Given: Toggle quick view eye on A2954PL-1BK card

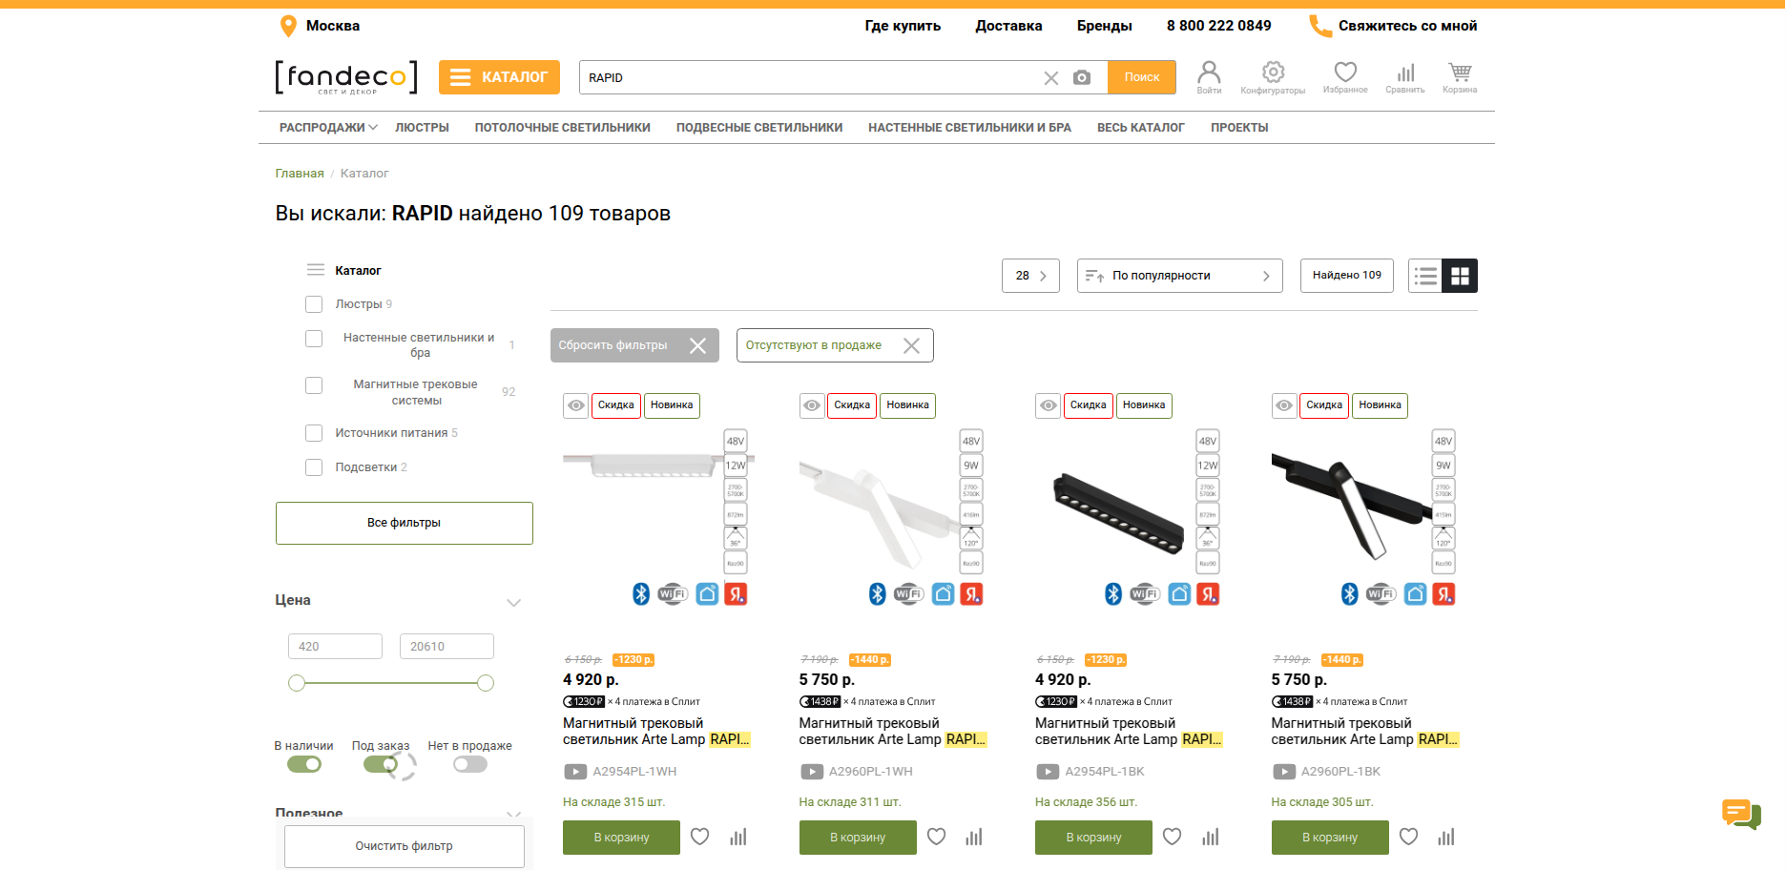Looking at the screenshot, I should [1049, 405].
